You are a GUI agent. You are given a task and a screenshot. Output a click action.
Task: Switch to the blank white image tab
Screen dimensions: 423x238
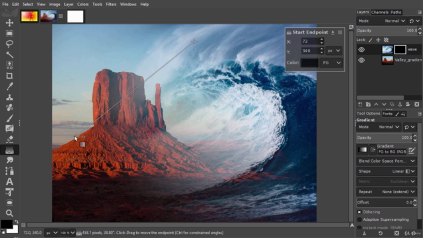point(75,17)
